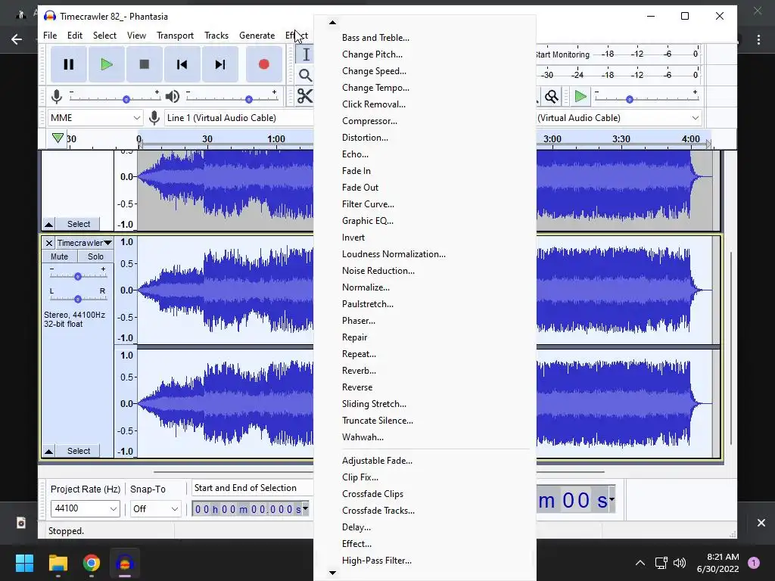
Task: Open the Windows Start menu
Action: click(24, 563)
